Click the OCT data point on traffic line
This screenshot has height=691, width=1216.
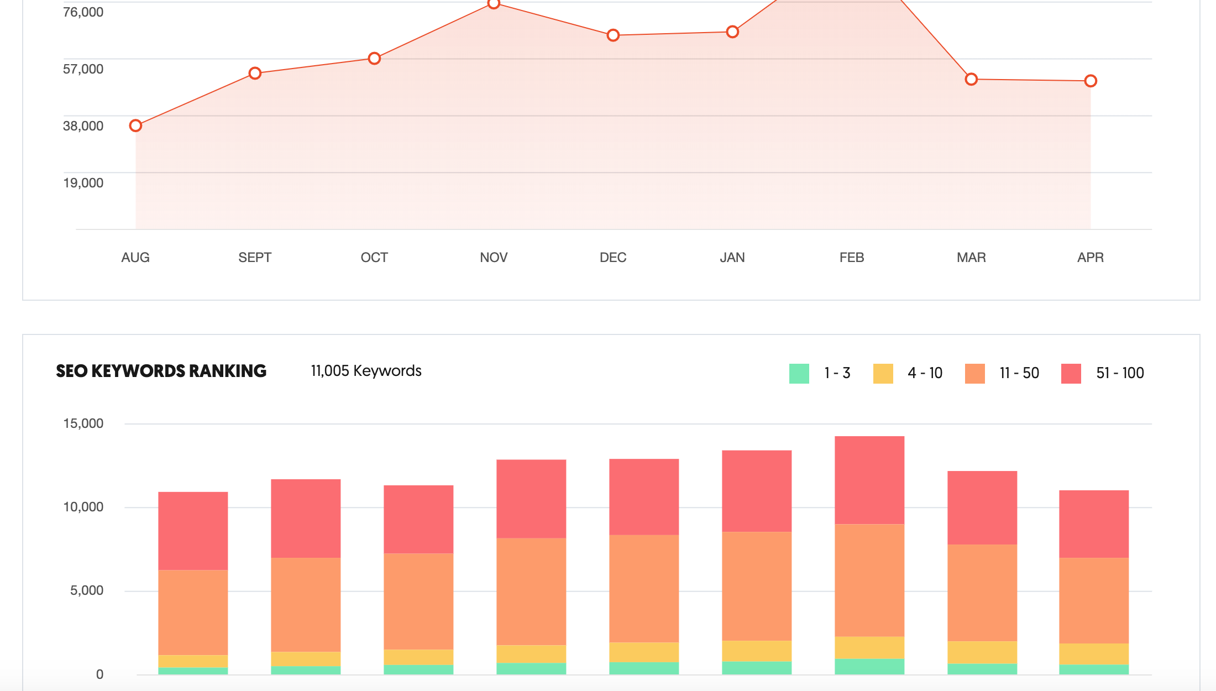(x=374, y=59)
